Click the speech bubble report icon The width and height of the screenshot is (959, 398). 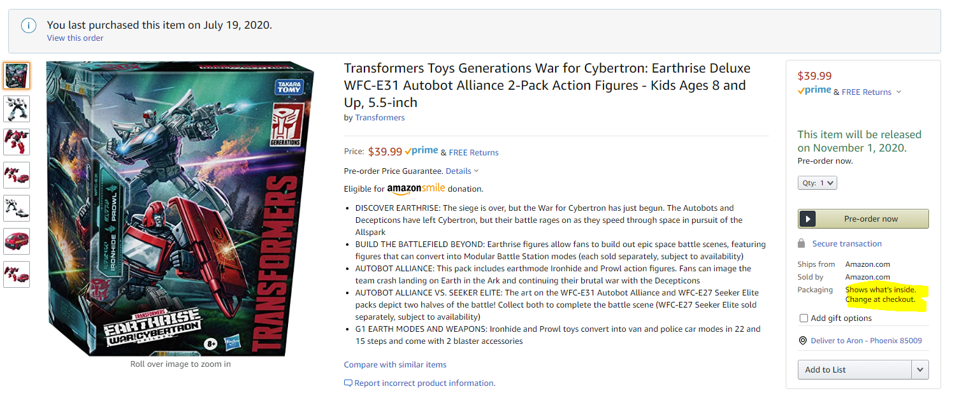click(348, 383)
